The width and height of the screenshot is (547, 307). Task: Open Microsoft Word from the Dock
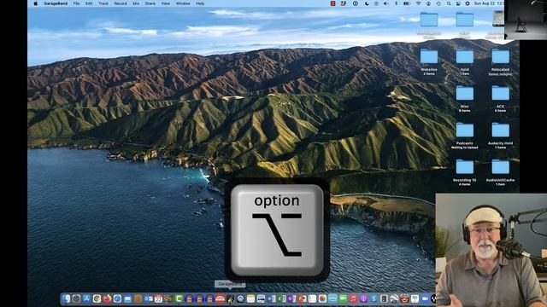pyautogui.click(x=271, y=298)
